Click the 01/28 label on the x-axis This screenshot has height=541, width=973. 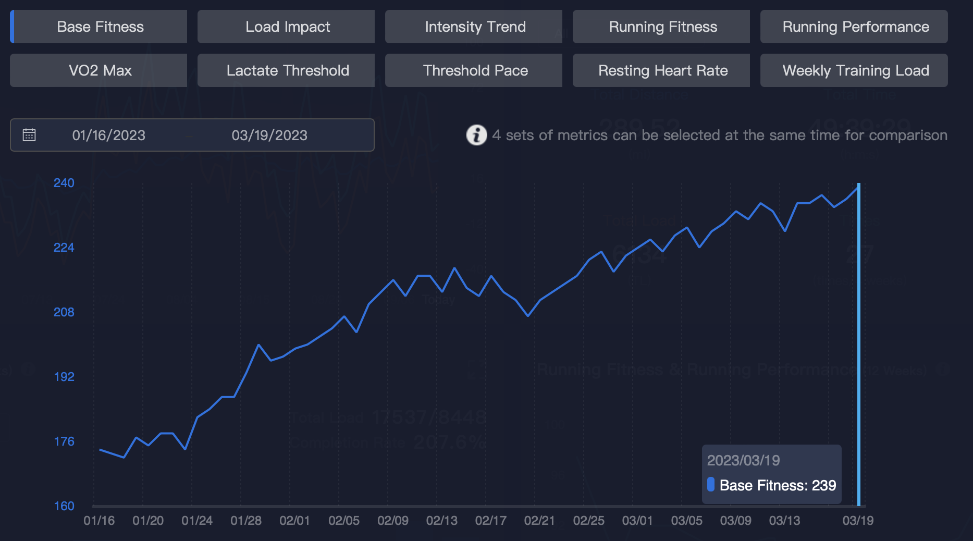[246, 520]
